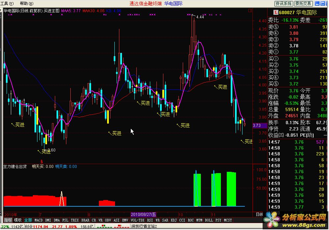Select the VR indicator tab
Image resolution: width=329 pixels, height=230 pixels.
[100, 220]
